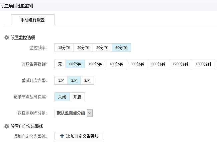
Task: Click gear icon beside 设置自定义告警线
Action: point(6,126)
